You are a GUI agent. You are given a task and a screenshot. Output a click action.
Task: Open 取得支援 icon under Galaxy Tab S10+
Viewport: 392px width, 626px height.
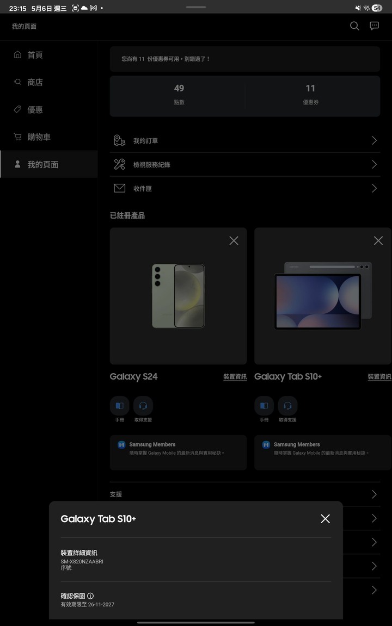(287, 406)
